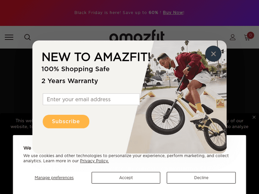Decline cookies with the Decline button

pos(201,178)
